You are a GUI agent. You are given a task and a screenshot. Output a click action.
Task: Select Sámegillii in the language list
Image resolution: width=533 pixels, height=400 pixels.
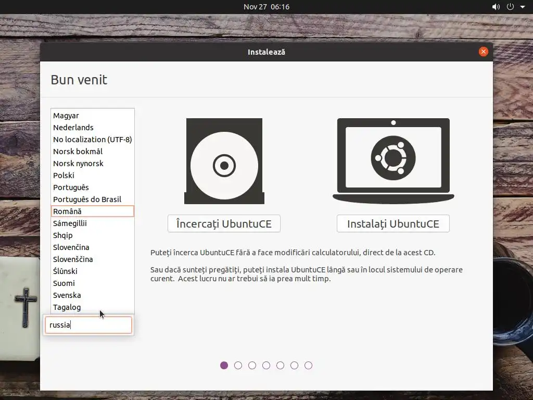[93, 223]
